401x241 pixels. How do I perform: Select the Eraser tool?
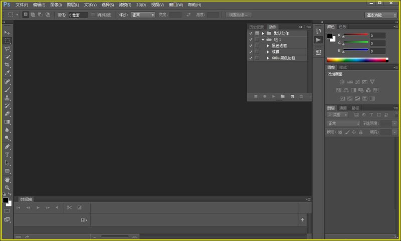coord(7,113)
